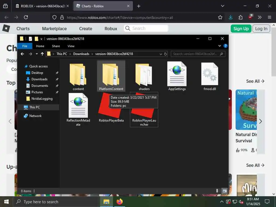Open Roblox Create link
276x207 pixels.
(x=85, y=29)
